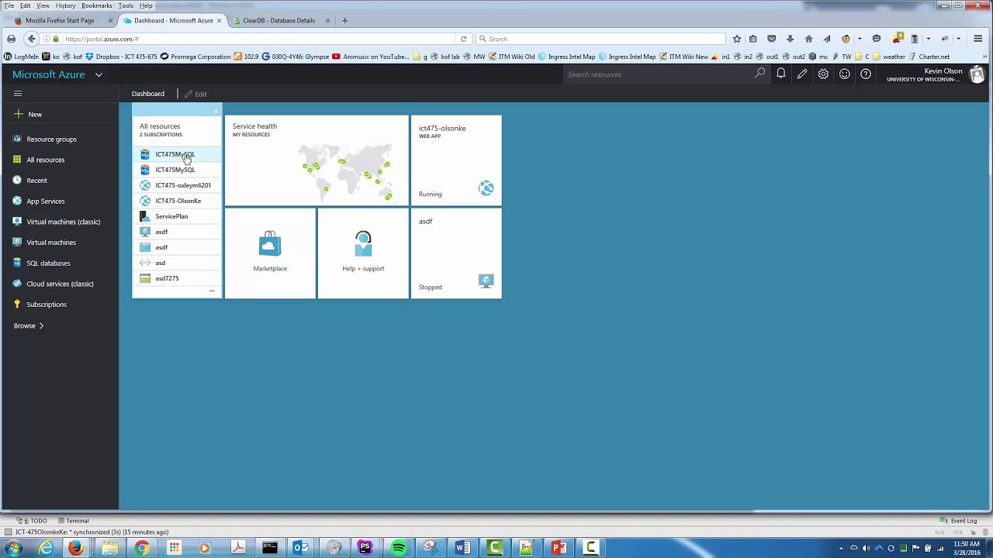Click Kevin Olson account avatar
The height and width of the screenshot is (558, 993).
[977, 74]
